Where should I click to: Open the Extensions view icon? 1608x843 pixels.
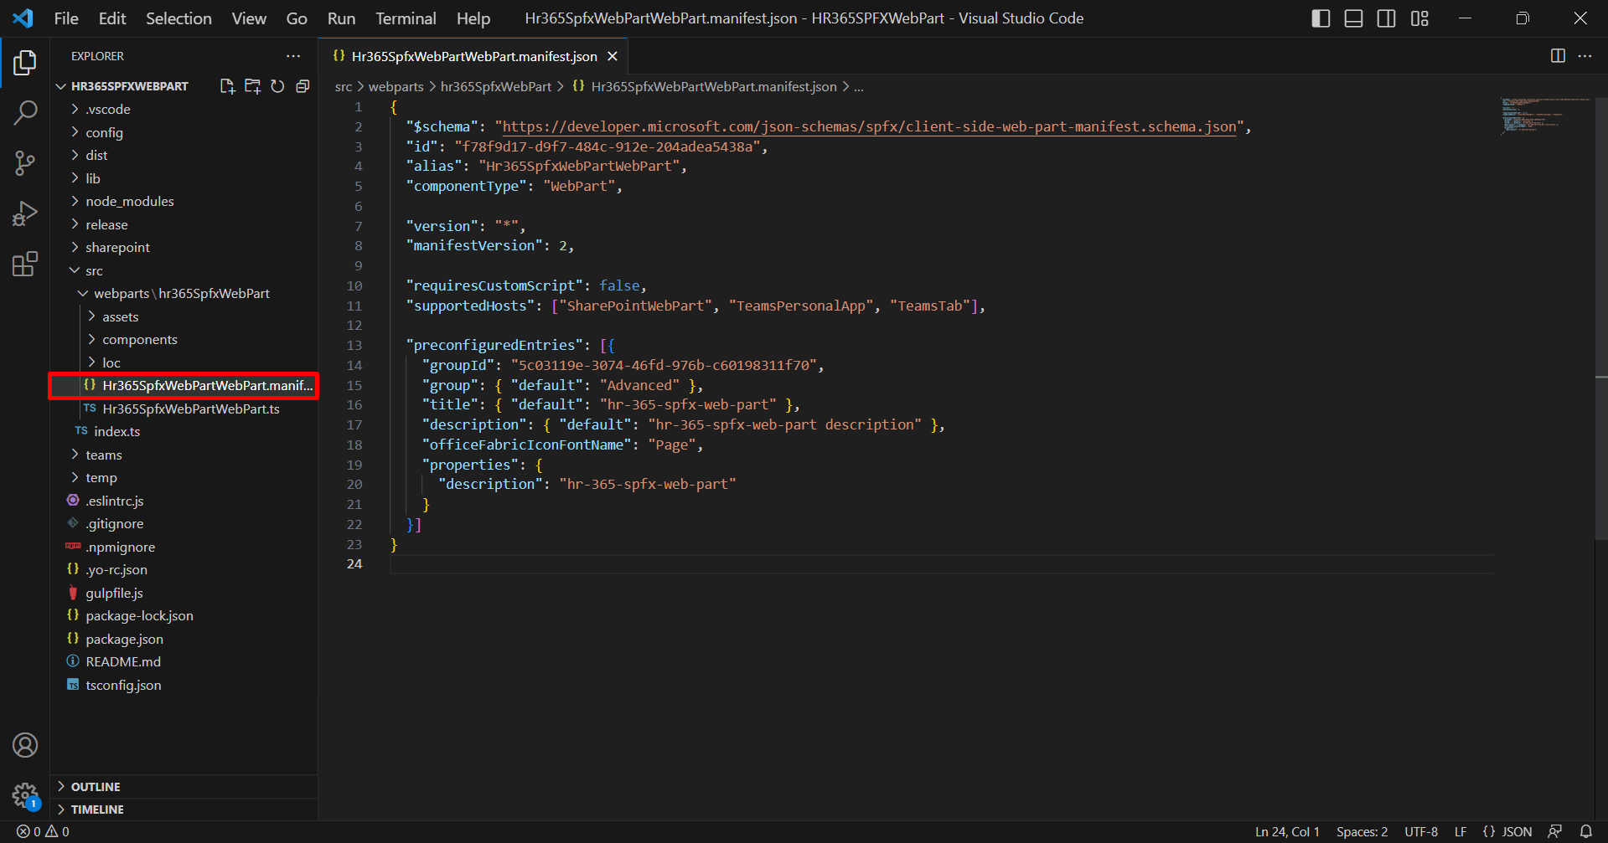(x=25, y=264)
